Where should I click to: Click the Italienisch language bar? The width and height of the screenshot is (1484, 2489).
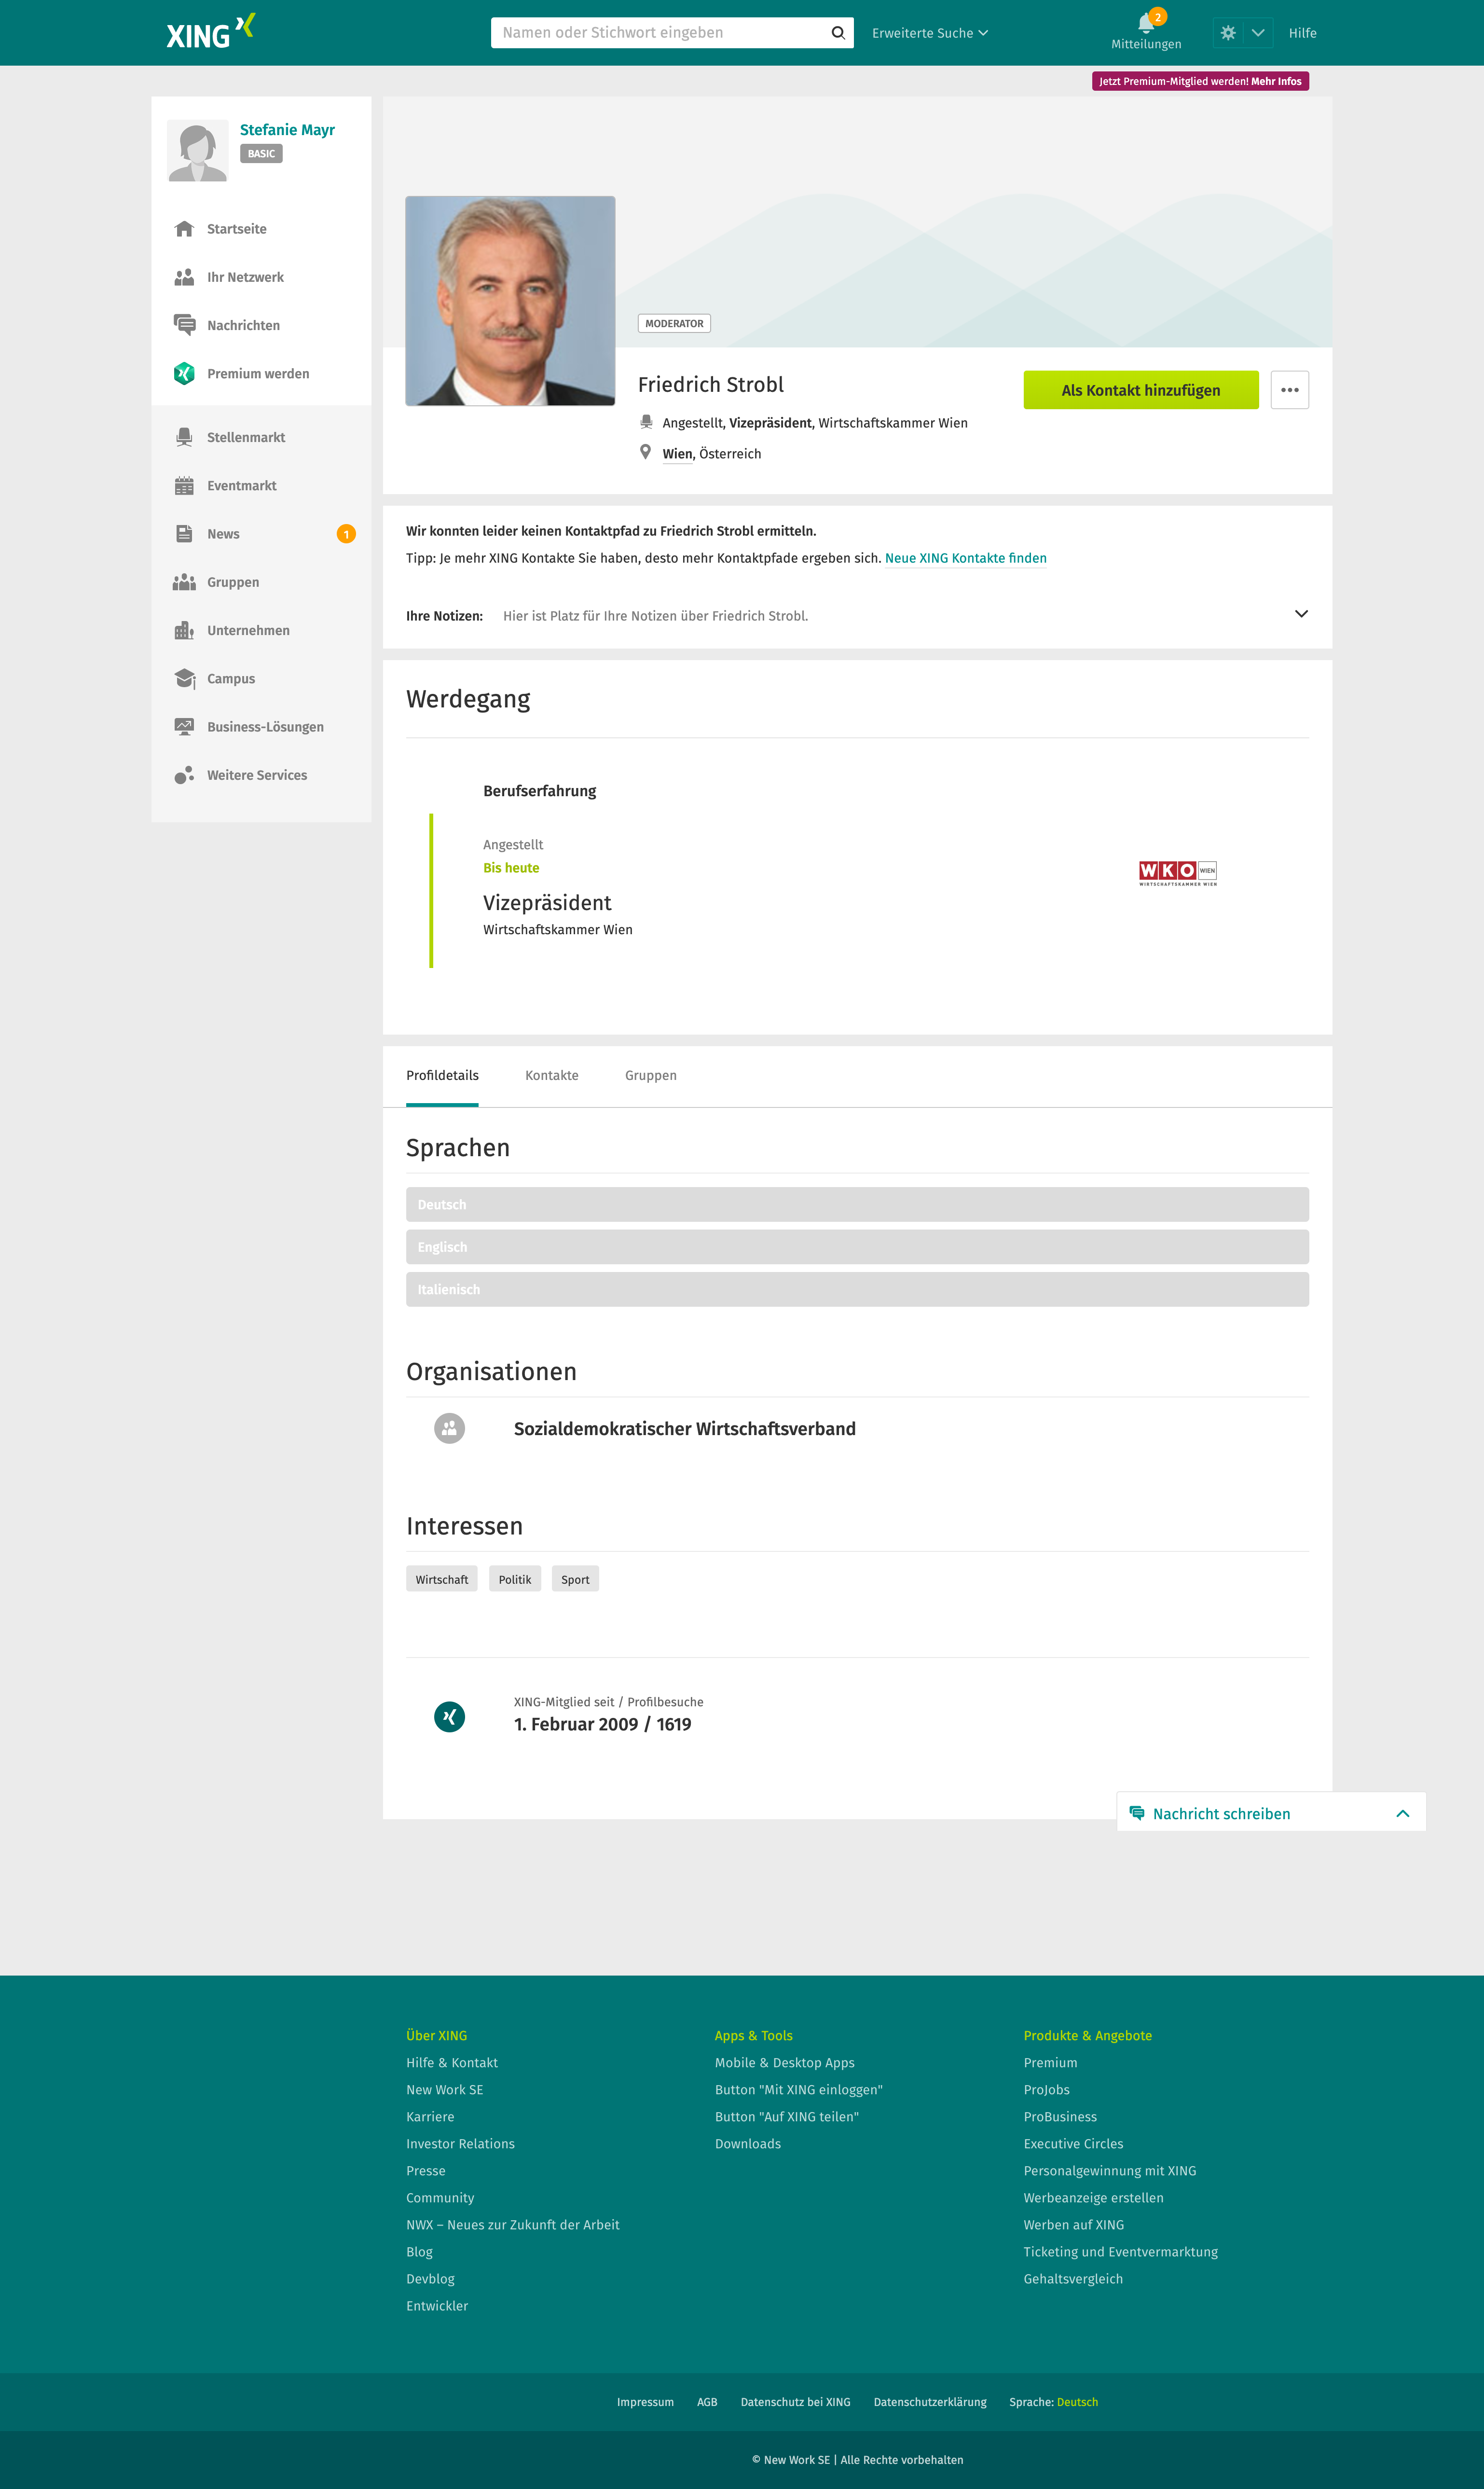[857, 1289]
